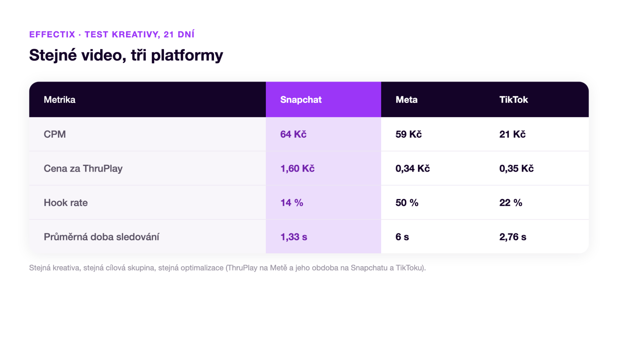Select the Meta column header

406,100
